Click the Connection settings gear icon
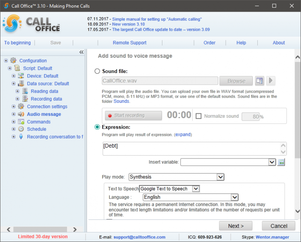 [x=21, y=106]
